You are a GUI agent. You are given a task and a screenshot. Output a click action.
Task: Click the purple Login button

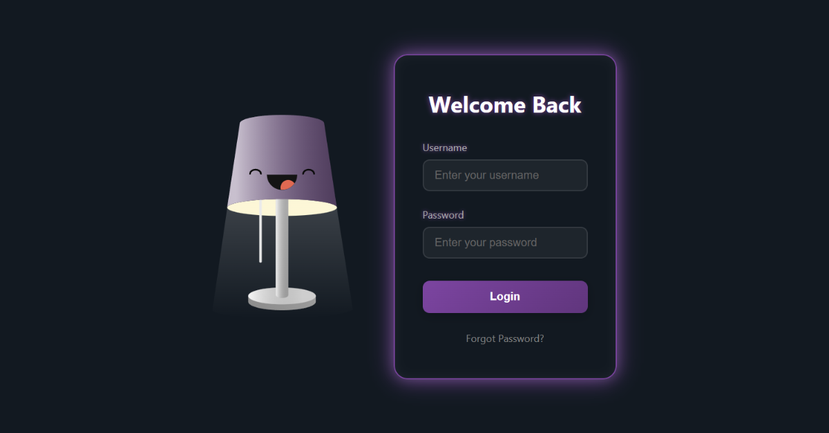505,296
